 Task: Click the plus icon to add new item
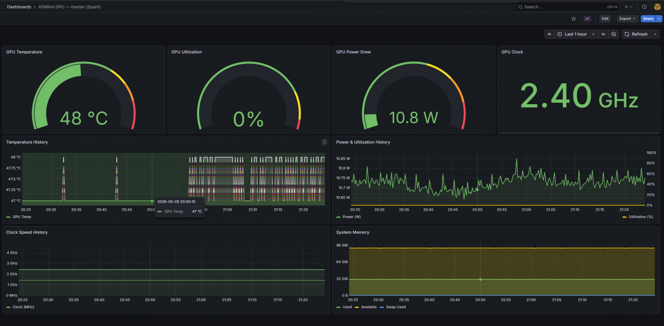coord(628,7)
